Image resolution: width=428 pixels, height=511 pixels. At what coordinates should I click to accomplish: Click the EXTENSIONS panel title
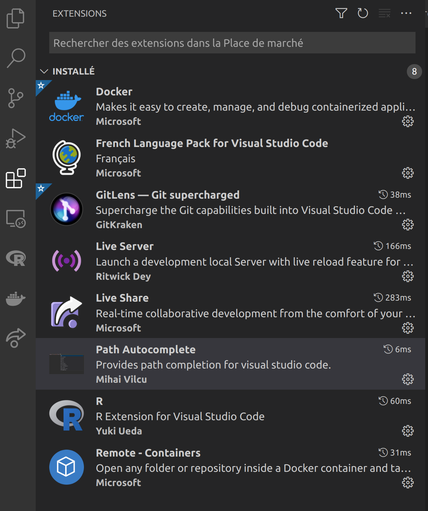click(79, 14)
